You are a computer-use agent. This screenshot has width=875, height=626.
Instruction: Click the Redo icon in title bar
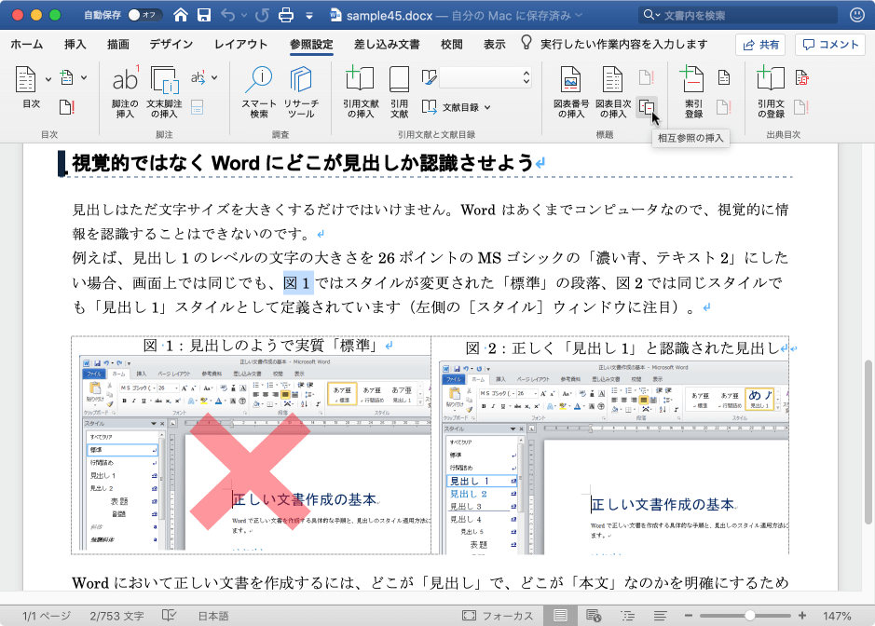(262, 15)
